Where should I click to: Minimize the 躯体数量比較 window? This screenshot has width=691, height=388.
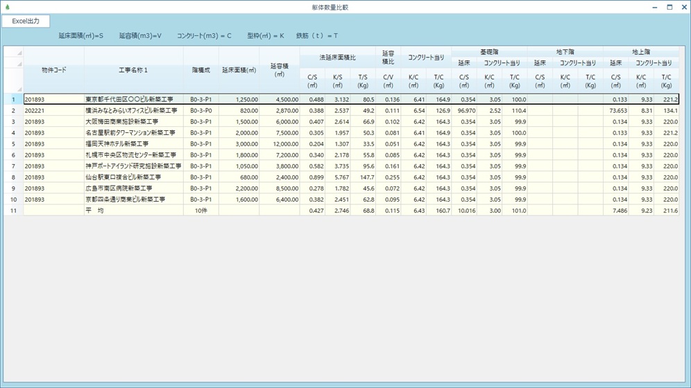[655, 7]
